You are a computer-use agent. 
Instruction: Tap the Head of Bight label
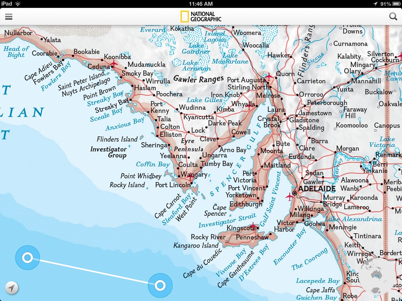click(x=16, y=51)
